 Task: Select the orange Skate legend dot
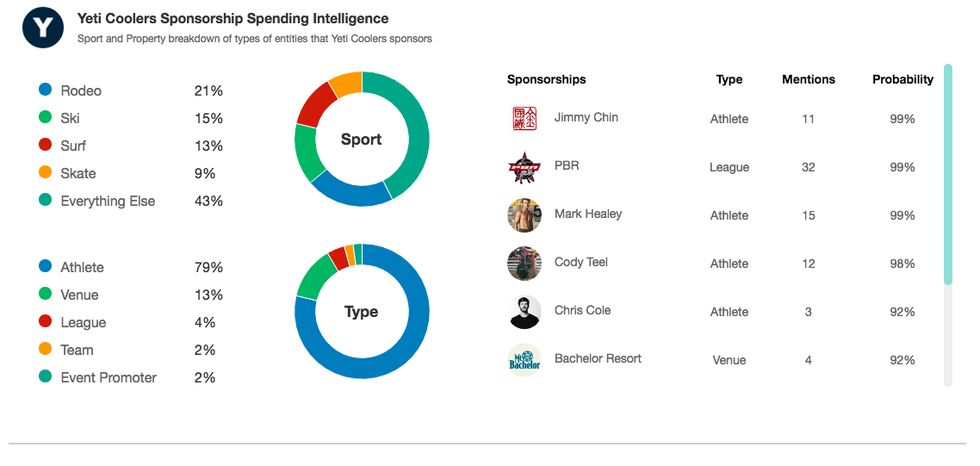[45, 172]
